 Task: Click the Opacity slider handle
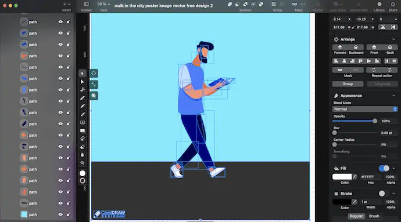pyautogui.click(x=375, y=121)
